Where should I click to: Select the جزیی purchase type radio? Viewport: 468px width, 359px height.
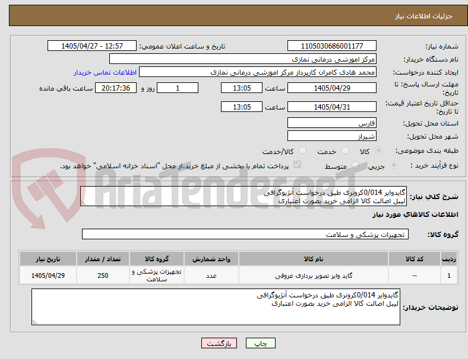pyautogui.click(x=394, y=165)
